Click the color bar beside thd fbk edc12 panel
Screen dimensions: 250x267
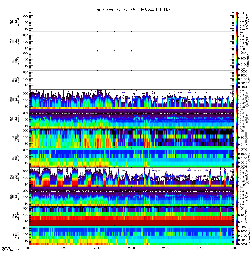237,138
